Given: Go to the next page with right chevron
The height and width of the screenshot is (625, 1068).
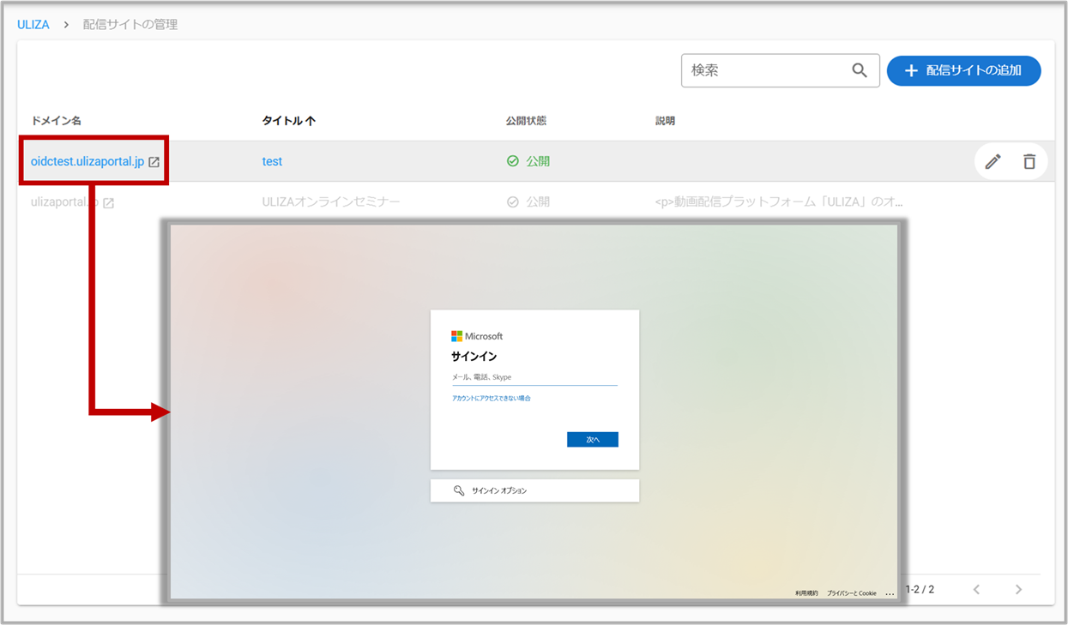Looking at the screenshot, I should click(x=1018, y=590).
